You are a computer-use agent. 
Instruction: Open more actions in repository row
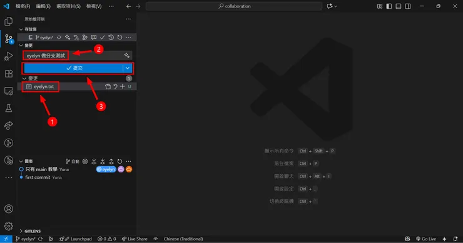click(x=128, y=37)
